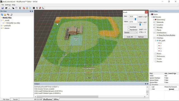
Task: Click the brush Size input field
Action: pyautogui.click(x=133, y=17)
